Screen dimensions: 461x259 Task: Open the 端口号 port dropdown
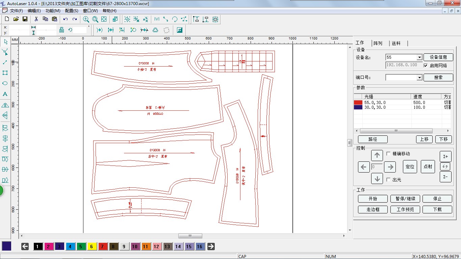coord(419,78)
